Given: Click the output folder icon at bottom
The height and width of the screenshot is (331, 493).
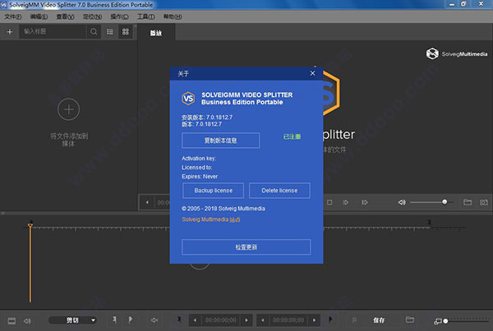Looking at the screenshot, I should [410, 320].
